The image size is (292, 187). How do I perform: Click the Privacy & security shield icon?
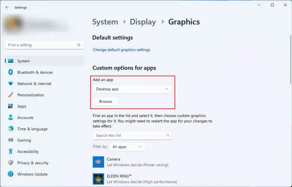pos(10,163)
